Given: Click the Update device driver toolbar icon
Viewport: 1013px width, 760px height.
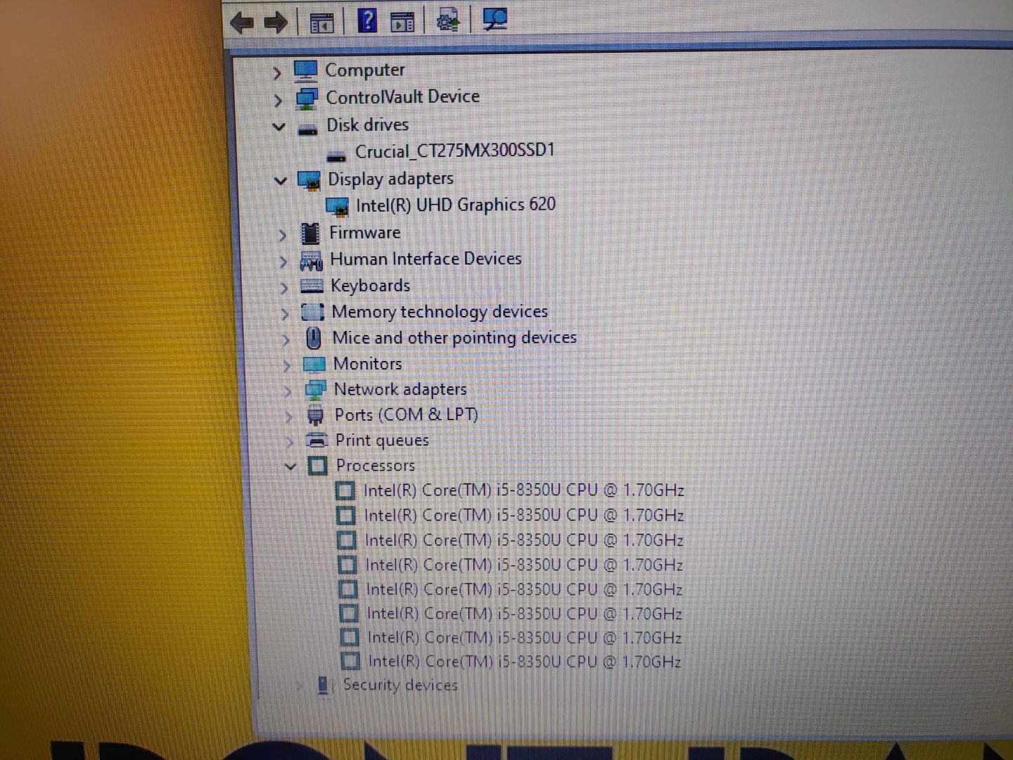Looking at the screenshot, I should 448,20.
